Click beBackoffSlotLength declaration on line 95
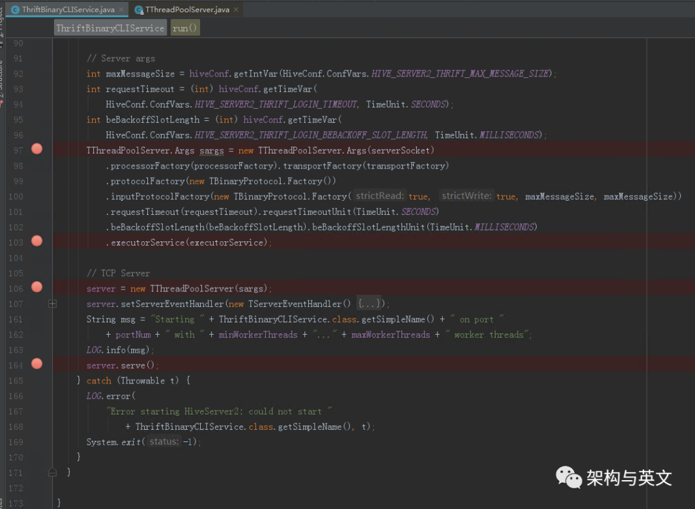 (x=153, y=120)
